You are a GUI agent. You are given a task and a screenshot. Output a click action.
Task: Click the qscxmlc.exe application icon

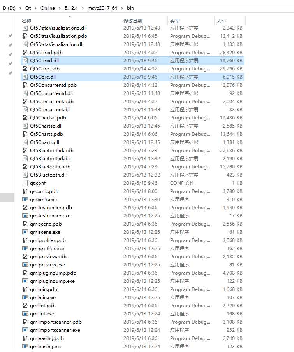(25, 200)
